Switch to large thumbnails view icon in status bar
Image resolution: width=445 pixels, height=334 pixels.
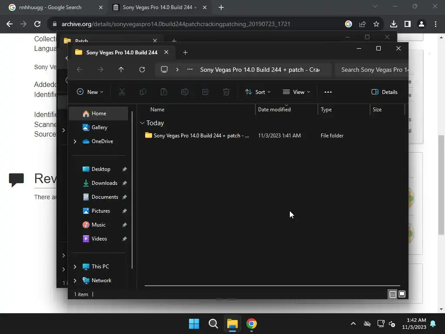tap(402, 294)
